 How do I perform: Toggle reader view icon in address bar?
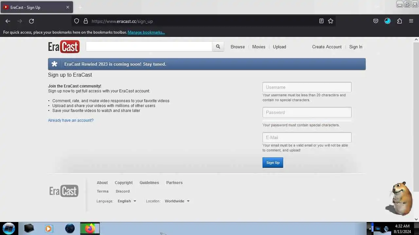click(x=321, y=21)
